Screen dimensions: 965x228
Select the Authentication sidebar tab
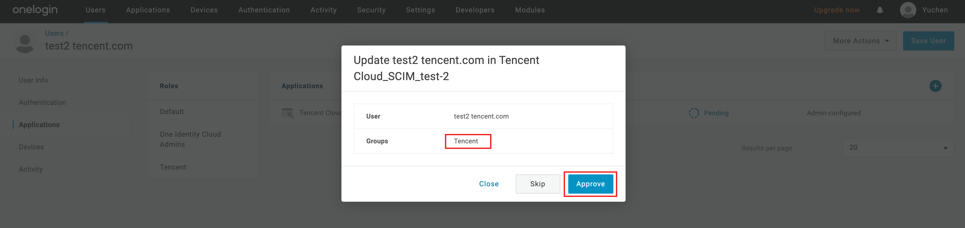pyautogui.click(x=42, y=103)
